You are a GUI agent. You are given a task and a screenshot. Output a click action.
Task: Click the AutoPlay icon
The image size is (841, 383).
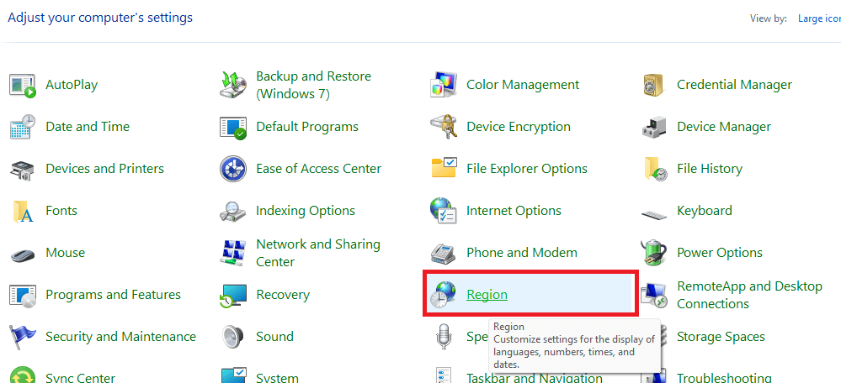(x=23, y=85)
